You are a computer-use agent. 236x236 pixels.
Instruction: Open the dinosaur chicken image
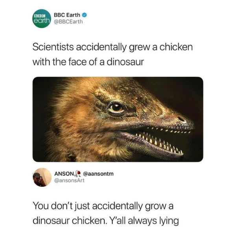point(118,119)
